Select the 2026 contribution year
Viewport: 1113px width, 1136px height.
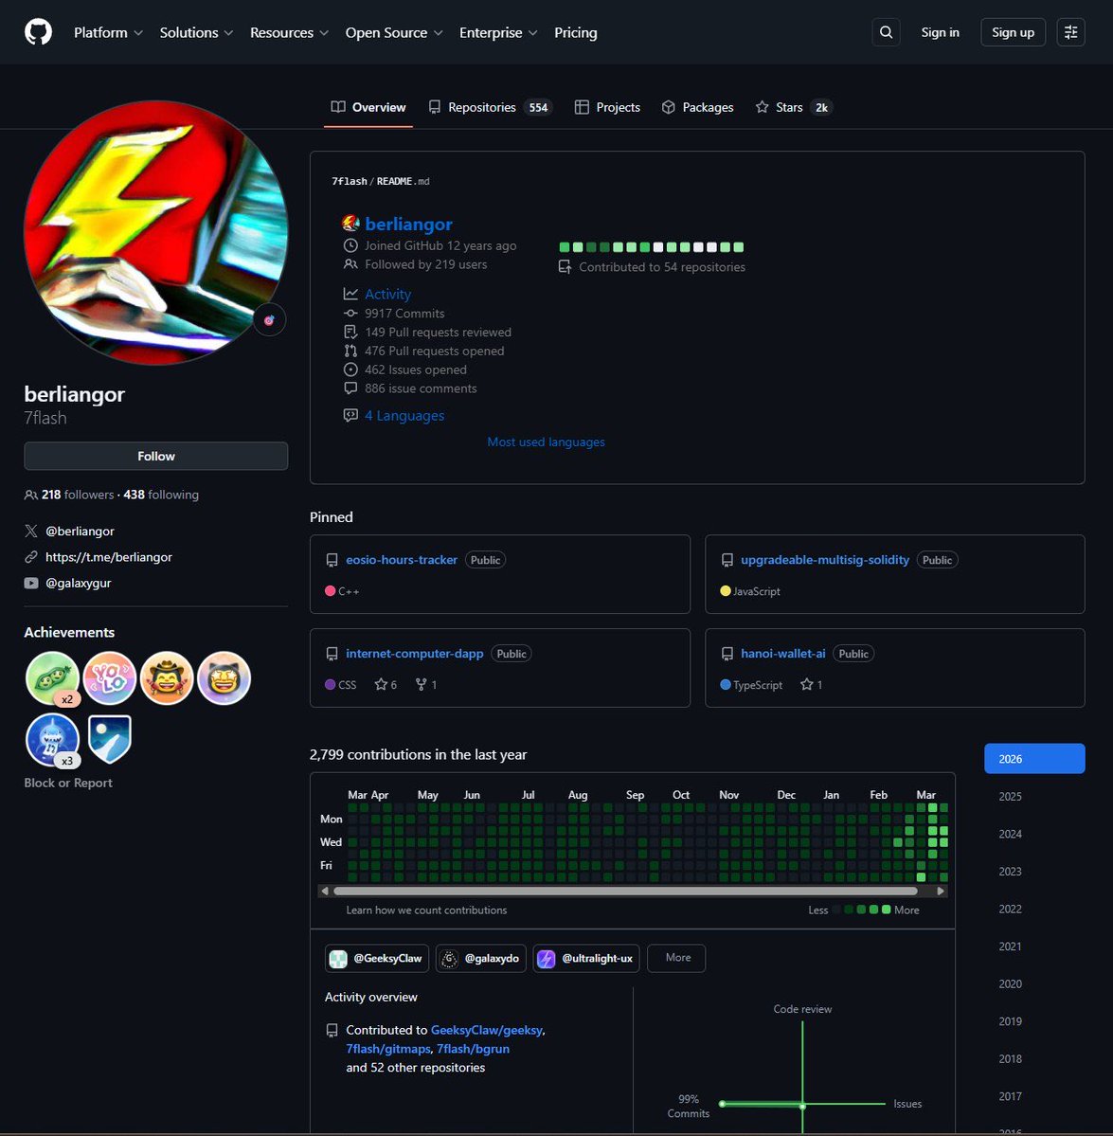tap(1034, 759)
